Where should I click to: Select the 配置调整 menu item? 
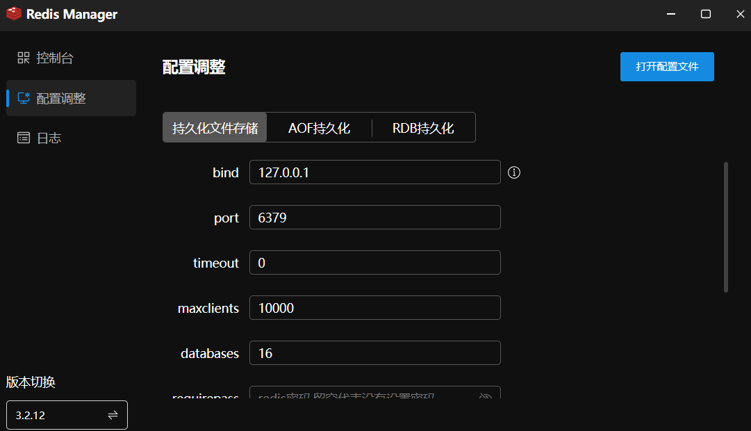pyautogui.click(x=71, y=98)
